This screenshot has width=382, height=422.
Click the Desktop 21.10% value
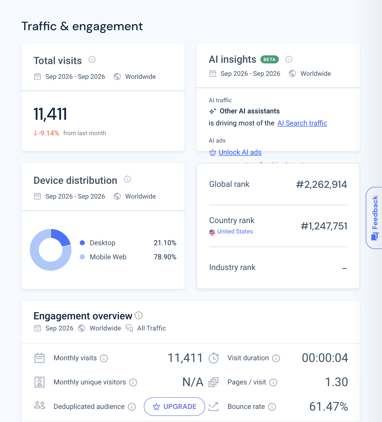click(165, 243)
